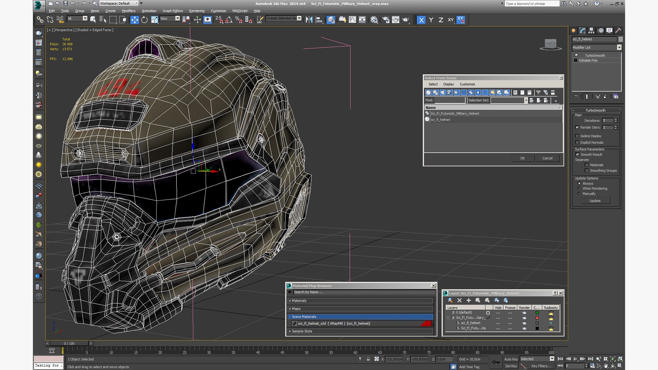Click the Auto Key button
This screenshot has height=370, width=658.
coord(511,359)
